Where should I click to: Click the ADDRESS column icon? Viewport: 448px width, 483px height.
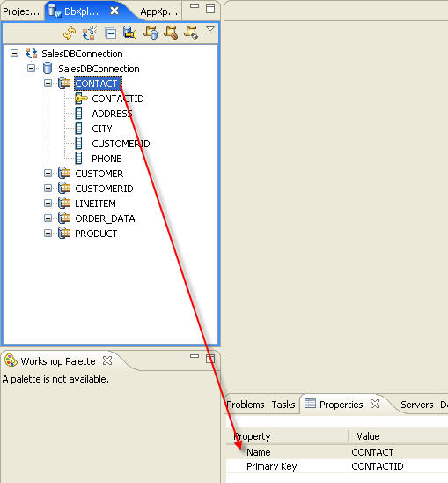pos(78,113)
